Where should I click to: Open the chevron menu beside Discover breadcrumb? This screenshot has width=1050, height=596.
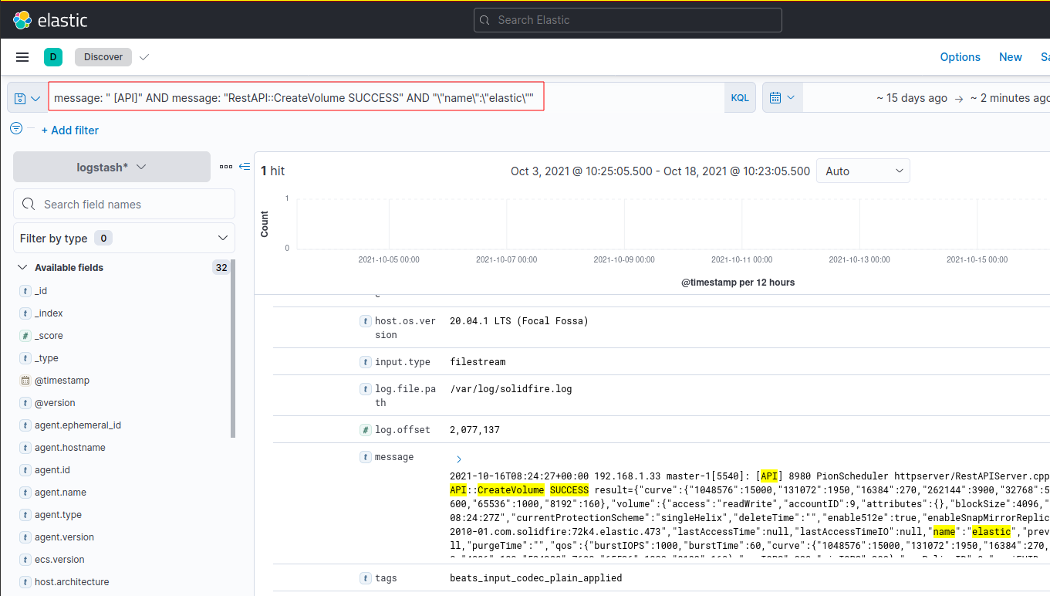(144, 57)
